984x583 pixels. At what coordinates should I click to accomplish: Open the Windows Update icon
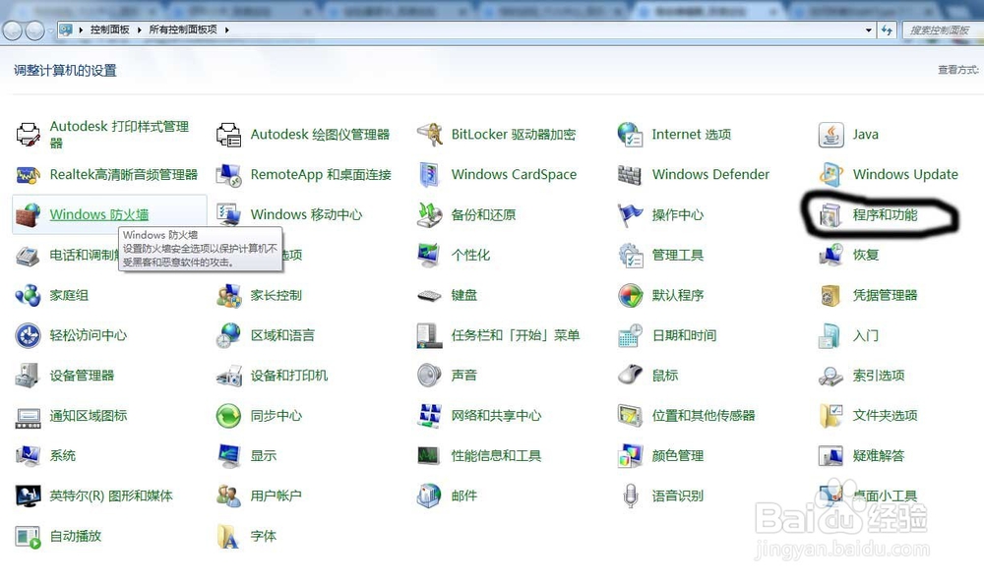830,174
